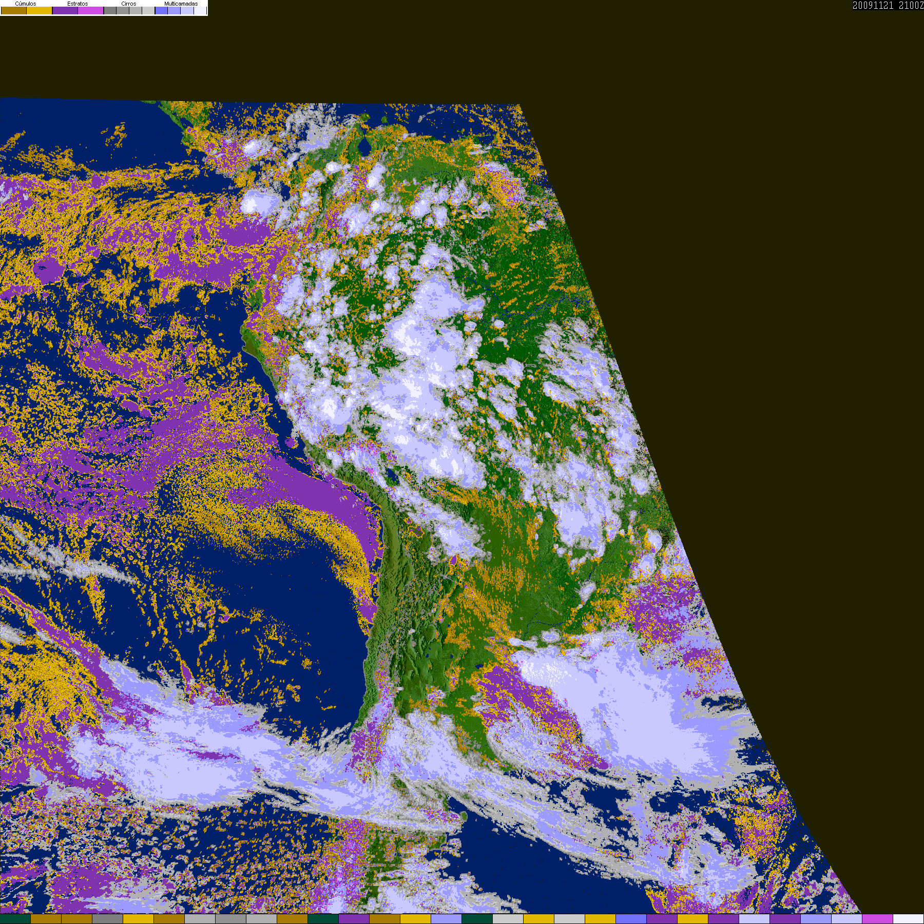Pick the lightest gray Cirros swatch

pos(148,10)
